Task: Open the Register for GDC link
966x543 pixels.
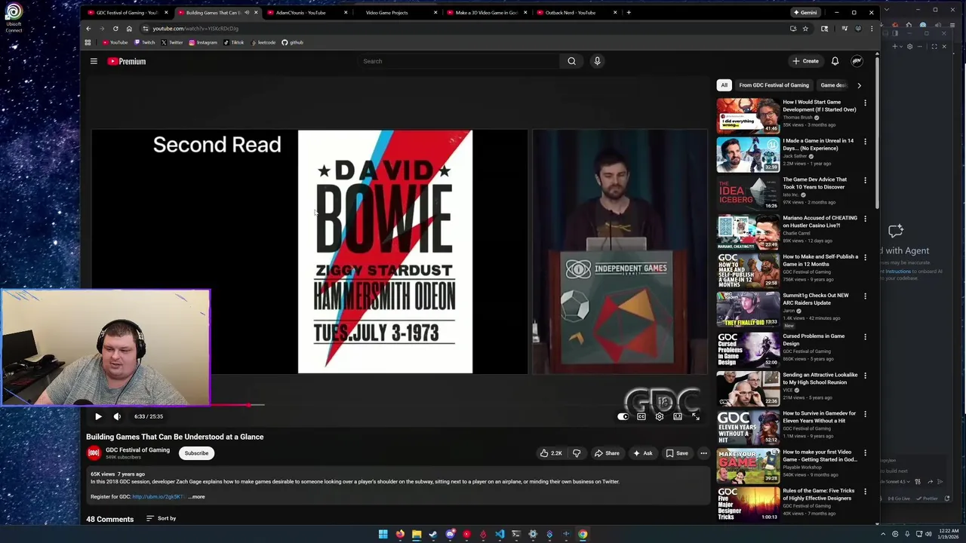Action: (x=158, y=497)
